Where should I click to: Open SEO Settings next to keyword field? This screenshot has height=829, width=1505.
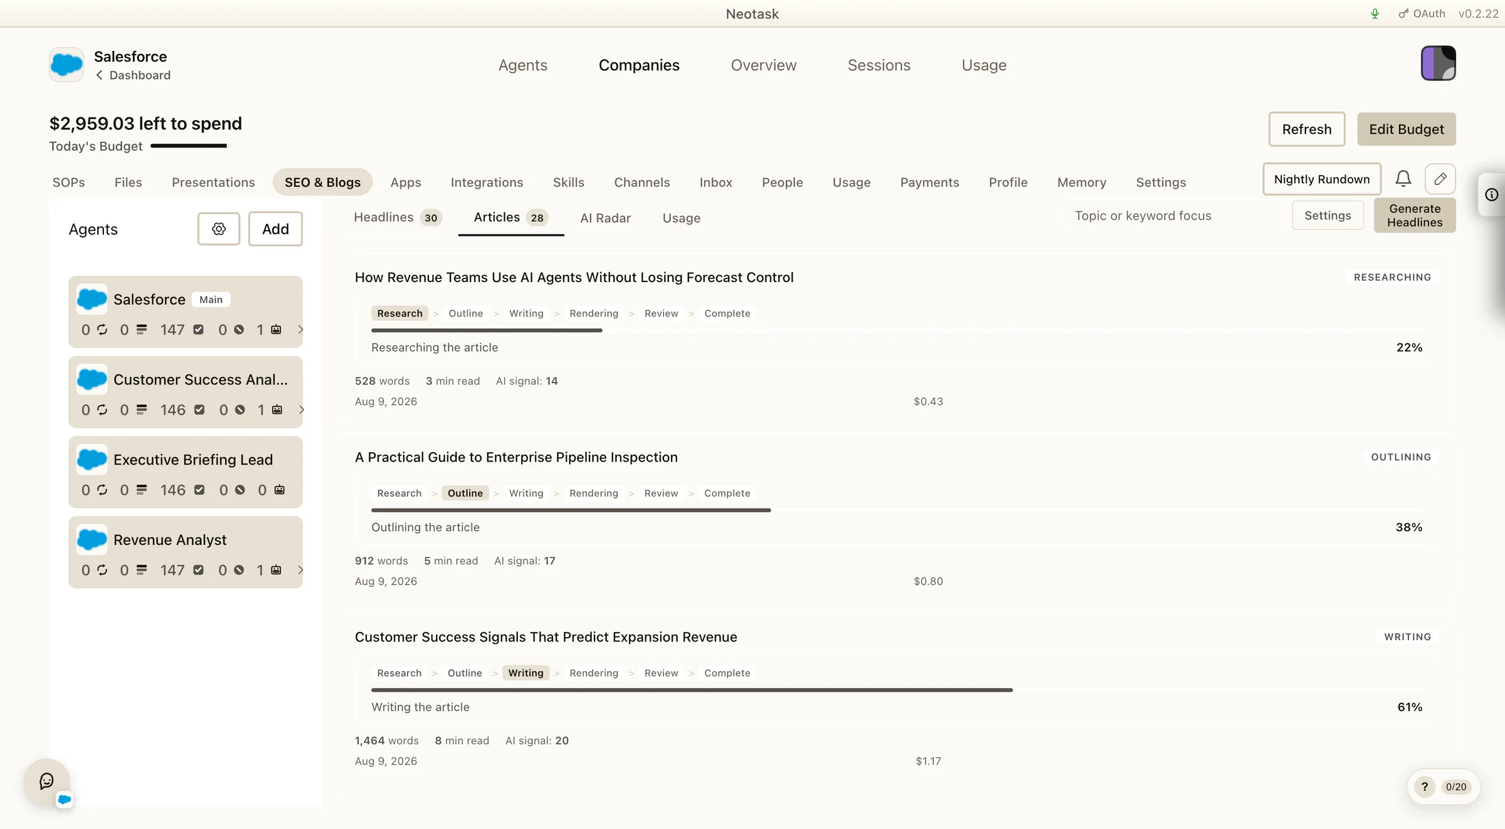tap(1327, 215)
